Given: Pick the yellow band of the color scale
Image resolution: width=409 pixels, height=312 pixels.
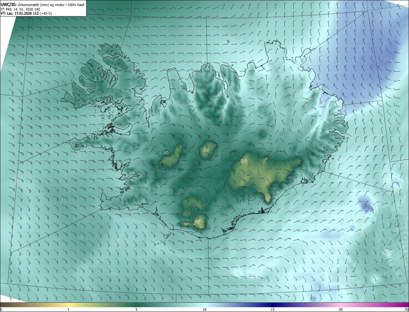Looking at the screenshot, I should point(68,305).
